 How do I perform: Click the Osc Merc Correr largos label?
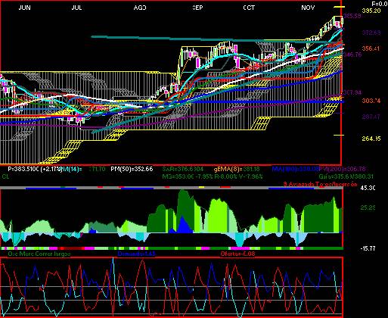point(39,254)
